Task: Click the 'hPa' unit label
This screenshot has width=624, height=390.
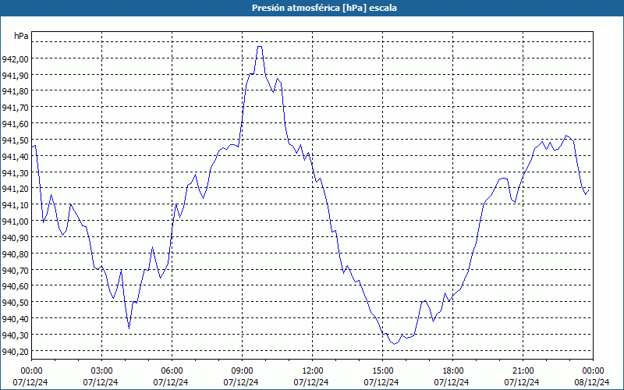Action: point(21,36)
